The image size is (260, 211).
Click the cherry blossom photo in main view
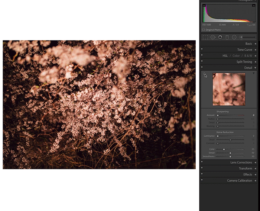point(99,105)
